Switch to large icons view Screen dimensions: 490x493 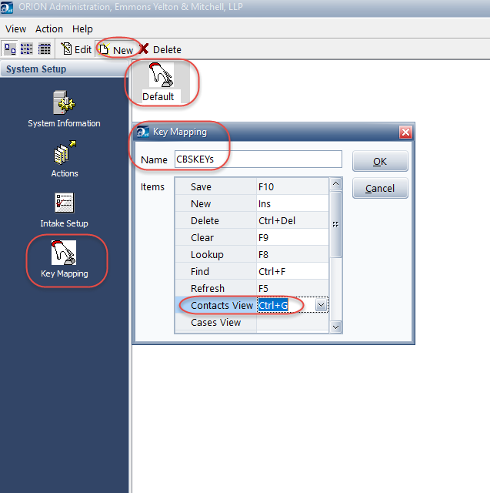11,49
